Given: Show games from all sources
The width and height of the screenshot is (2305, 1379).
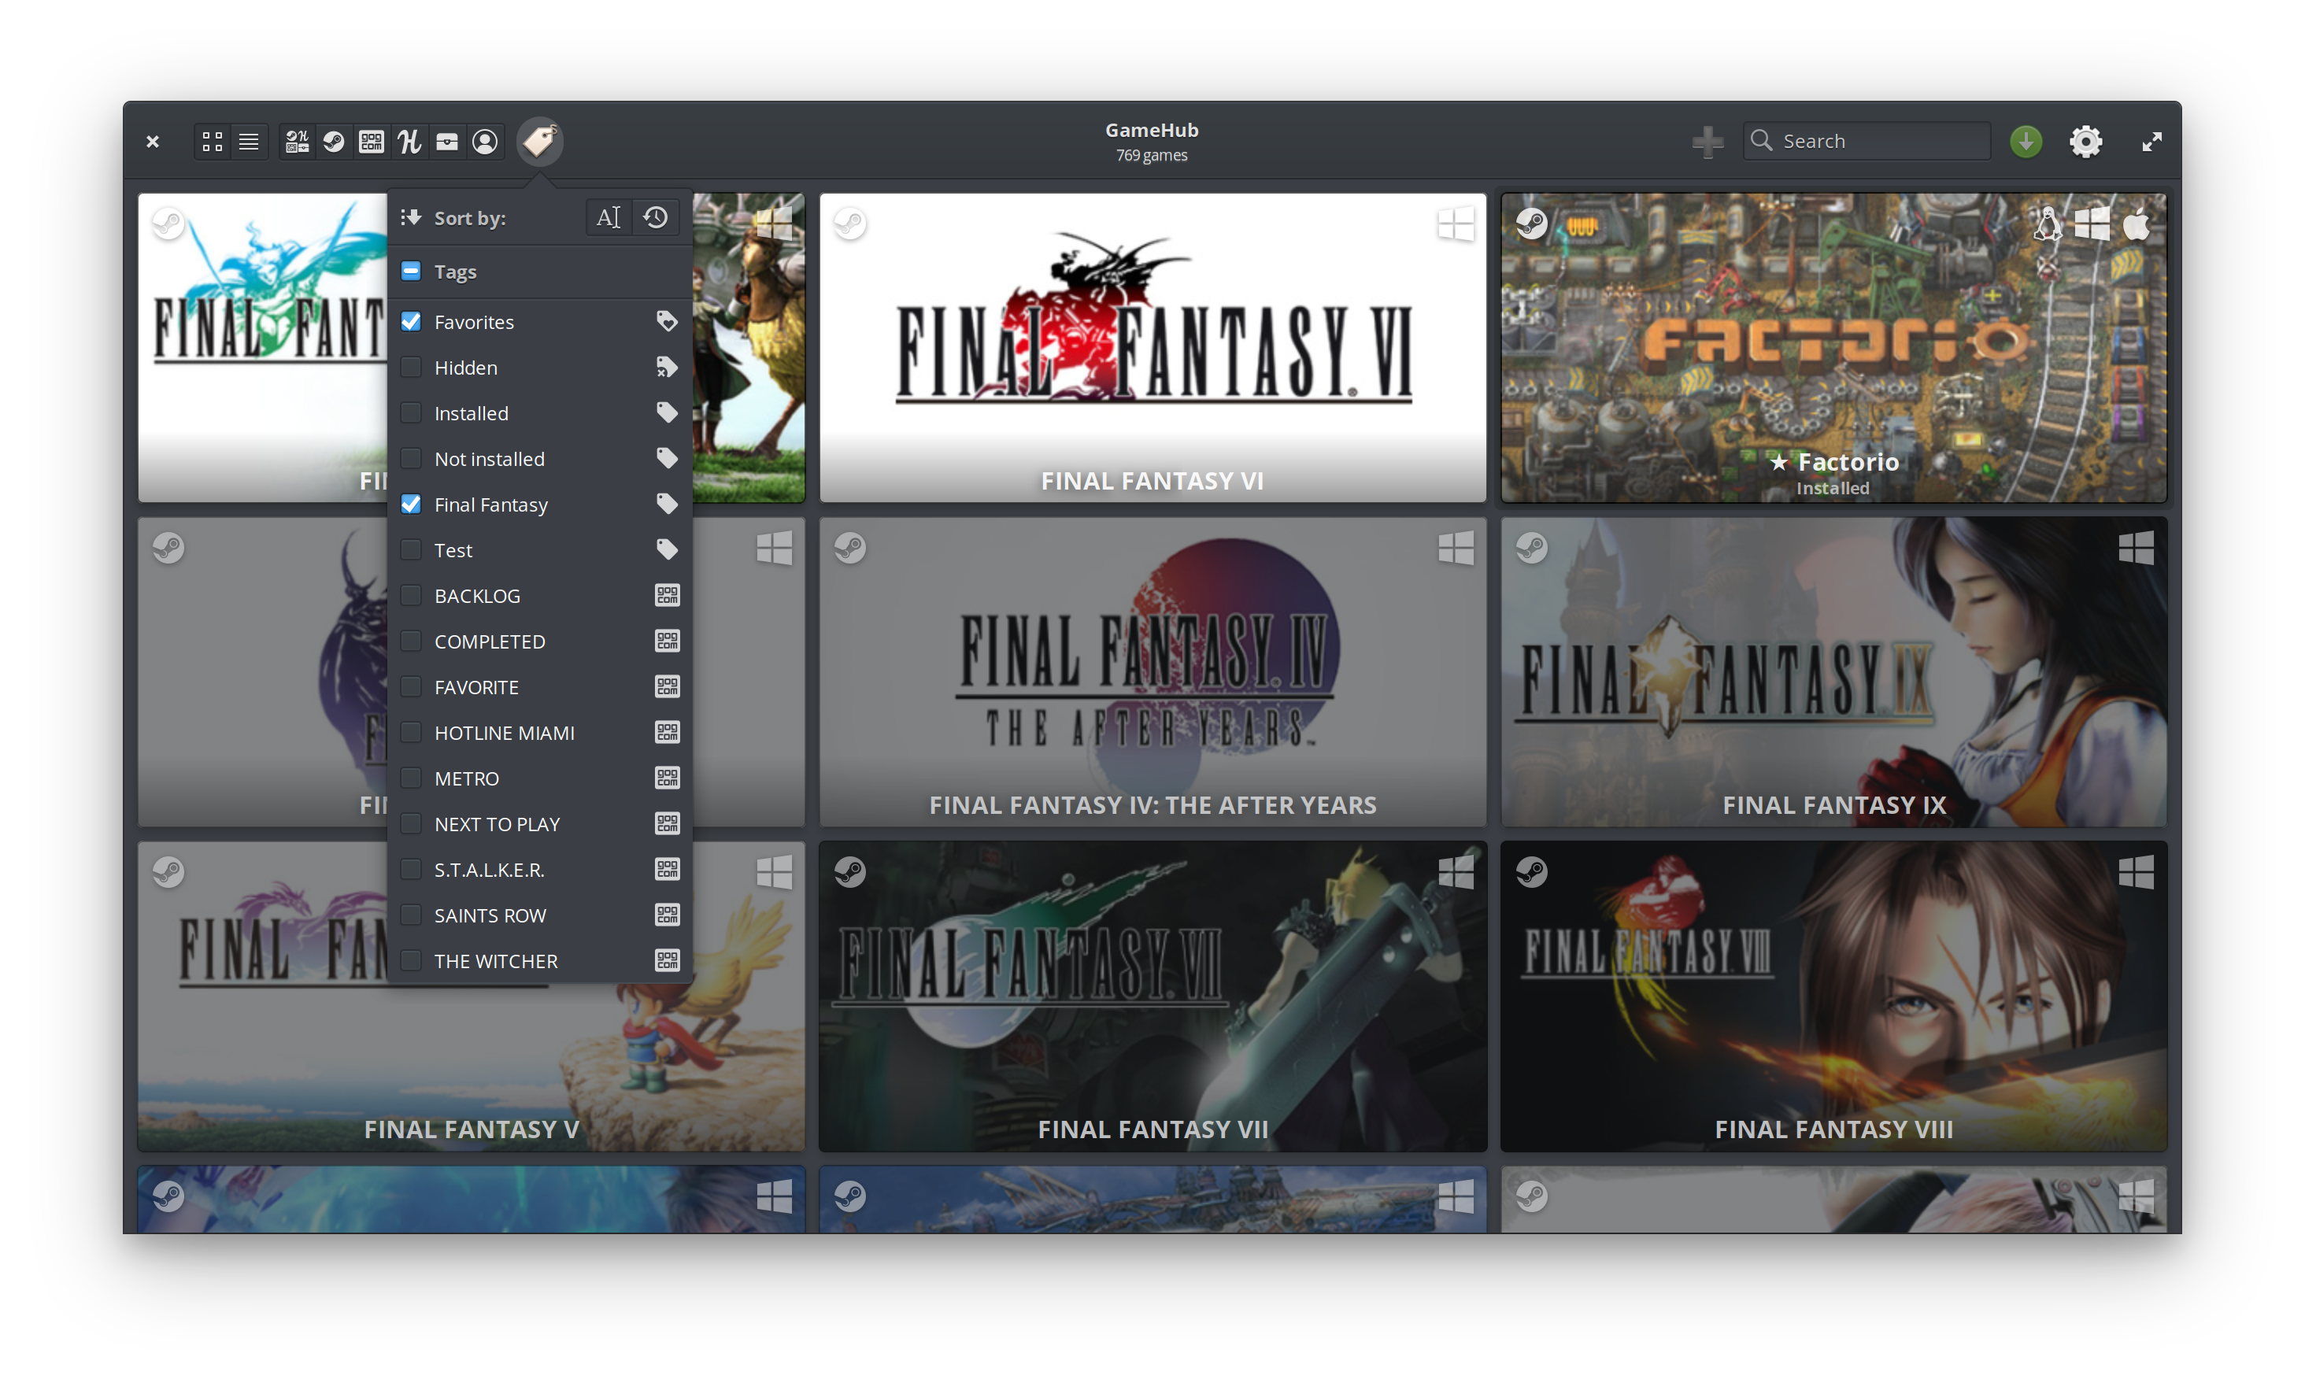Looking at the screenshot, I should (298, 141).
